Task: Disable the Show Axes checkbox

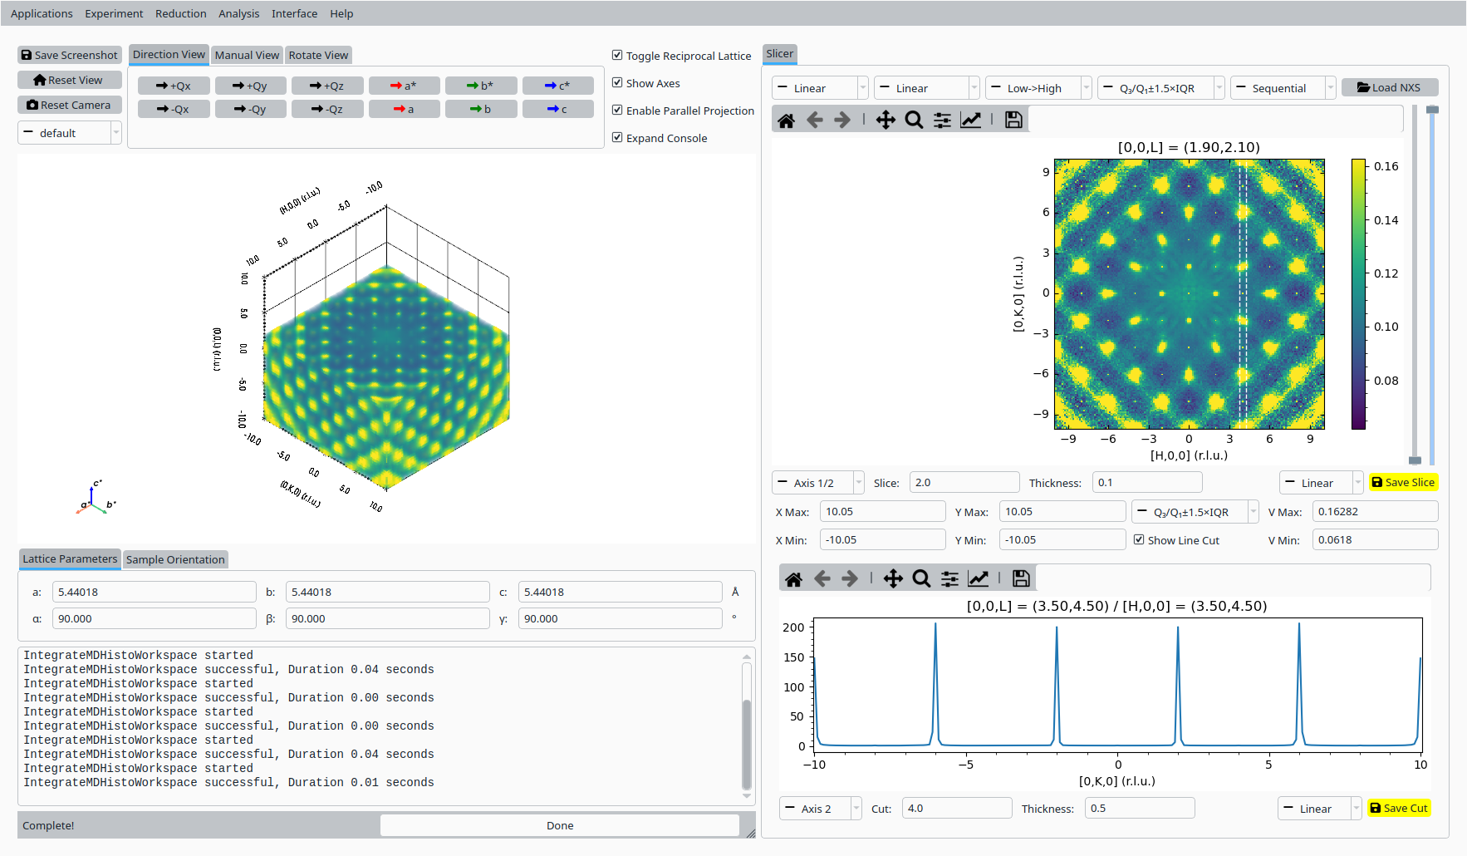Action: [617, 83]
